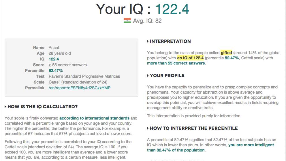
Task: Toggle the Interpretation section arrow
Action: tap(148, 41)
